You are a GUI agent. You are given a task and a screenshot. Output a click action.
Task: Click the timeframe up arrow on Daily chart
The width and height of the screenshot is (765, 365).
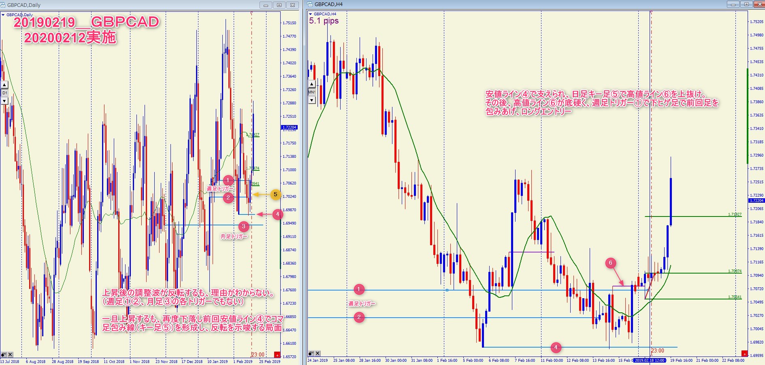coord(4,85)
